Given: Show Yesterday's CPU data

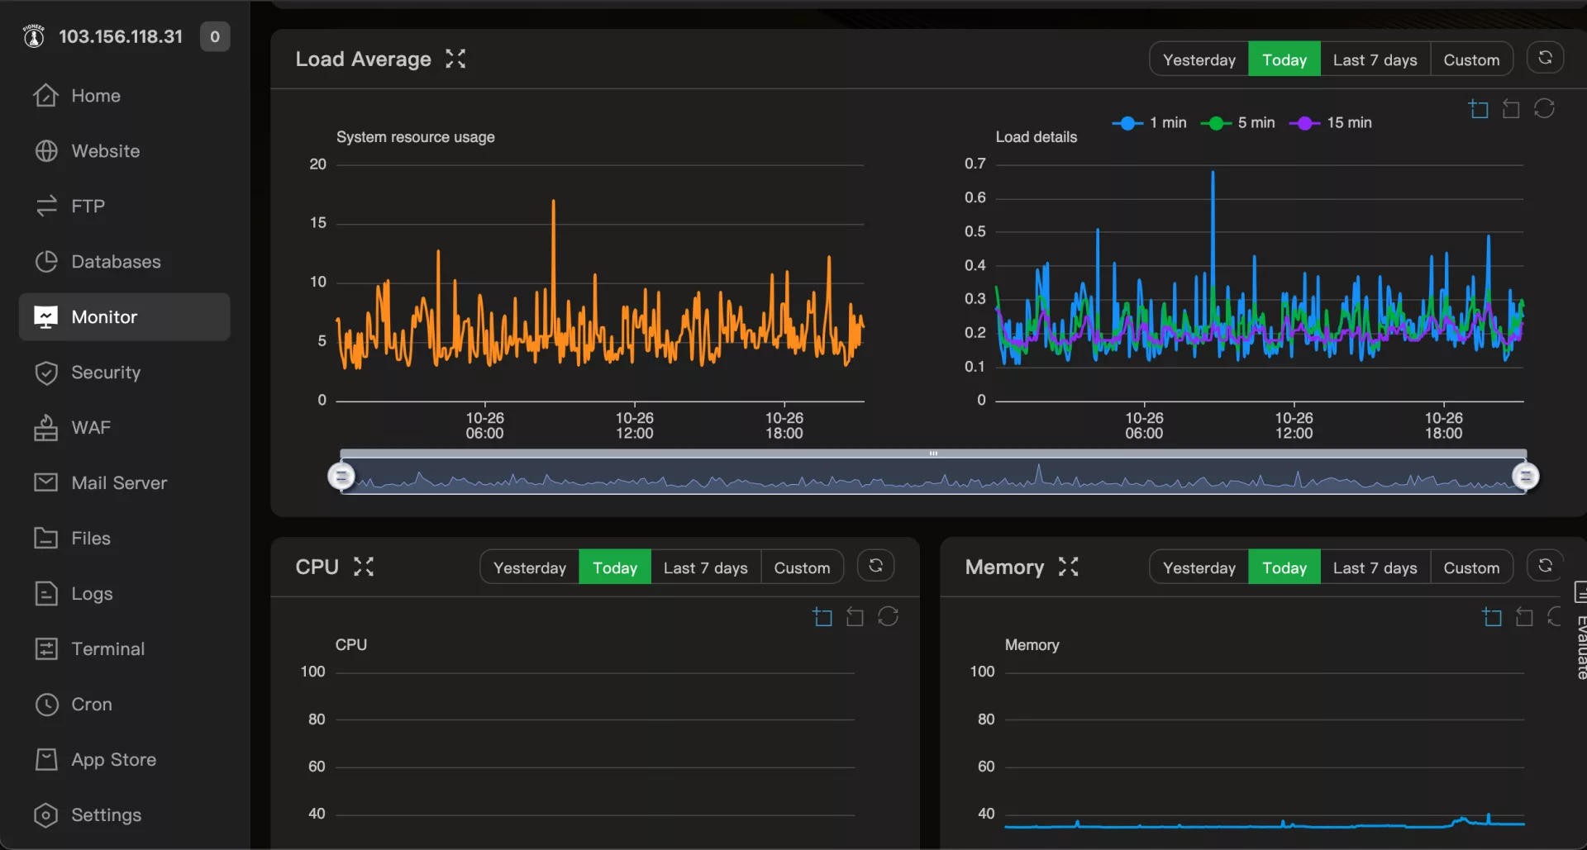Looking at the screenshot, I should pyautogui.click(x=530, y=567).
